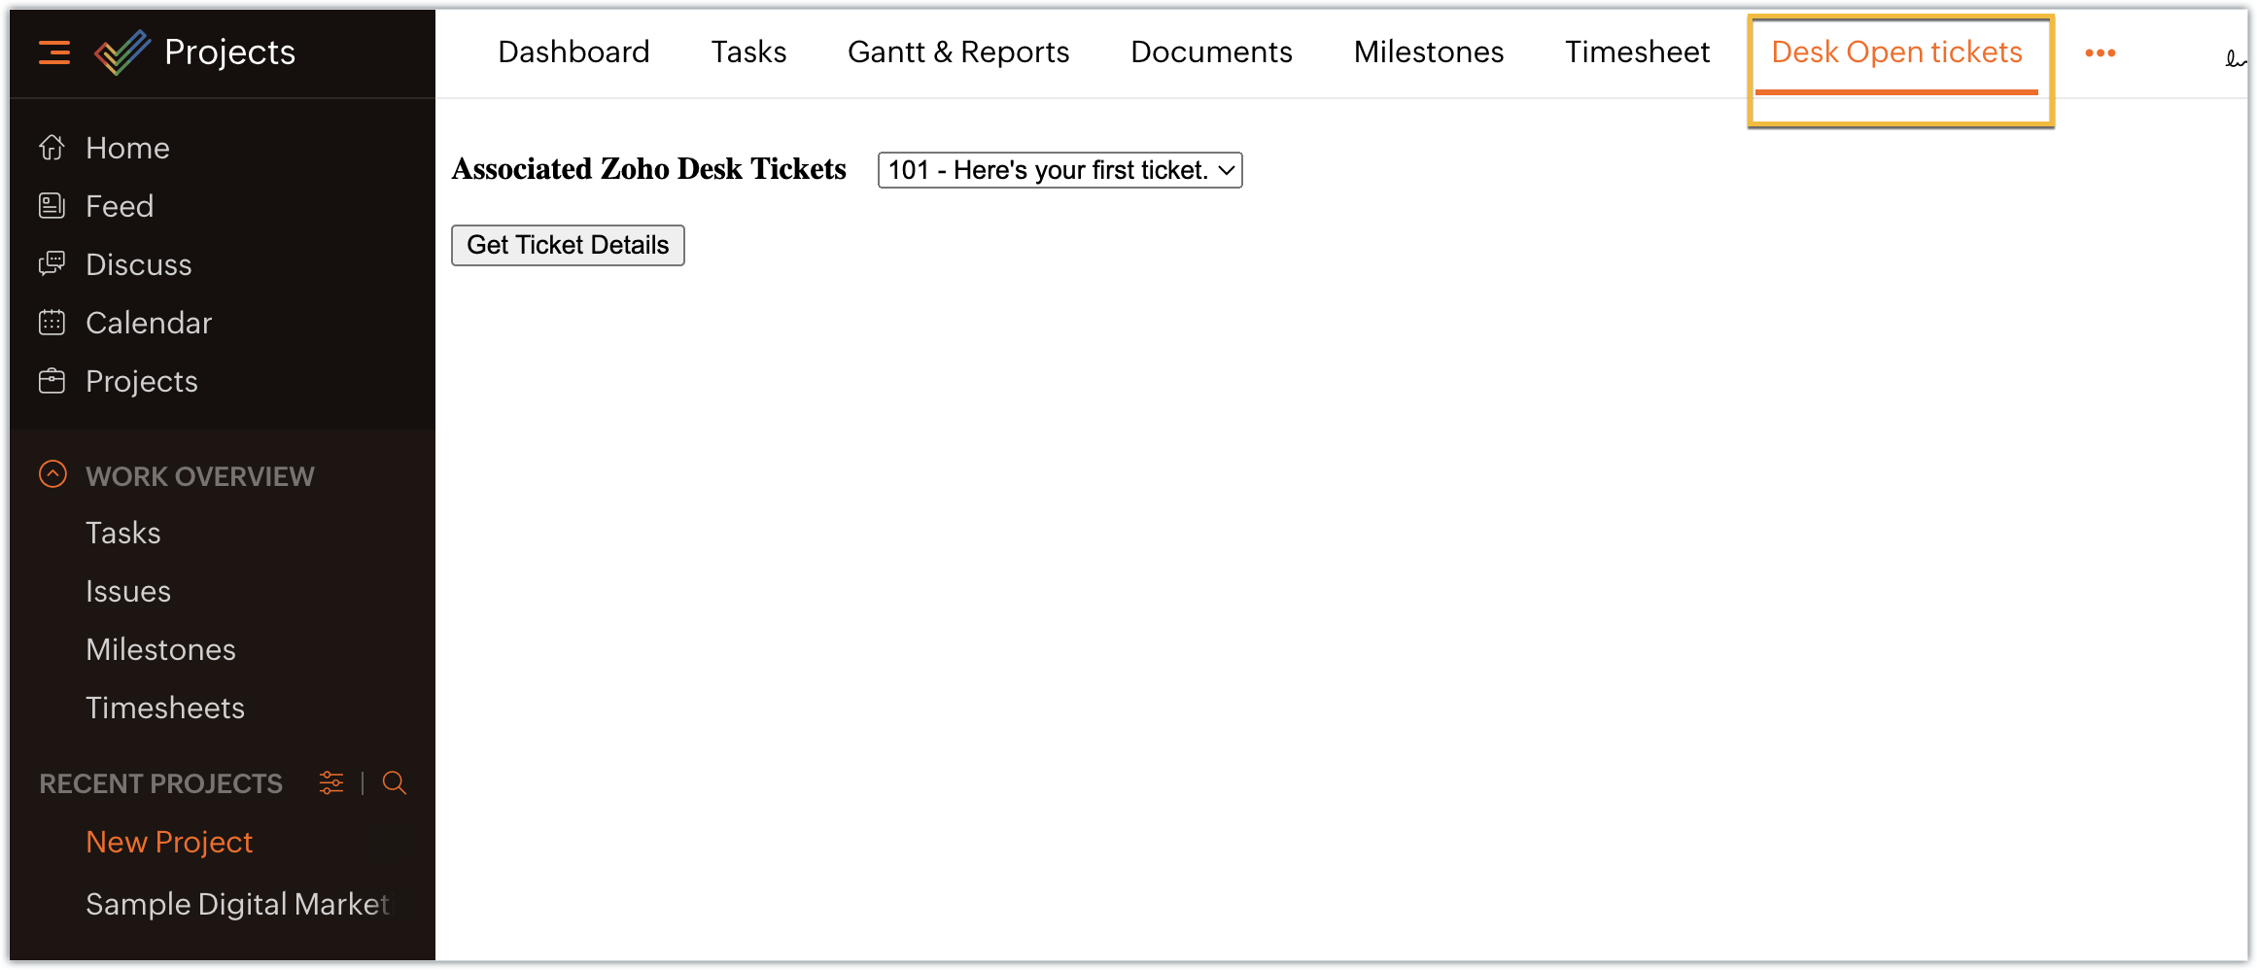Open the Gantt & Reports tab
The image size is (2257, 970).
click(958, 52)
